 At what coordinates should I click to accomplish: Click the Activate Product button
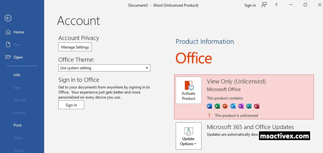coord(189,90)
